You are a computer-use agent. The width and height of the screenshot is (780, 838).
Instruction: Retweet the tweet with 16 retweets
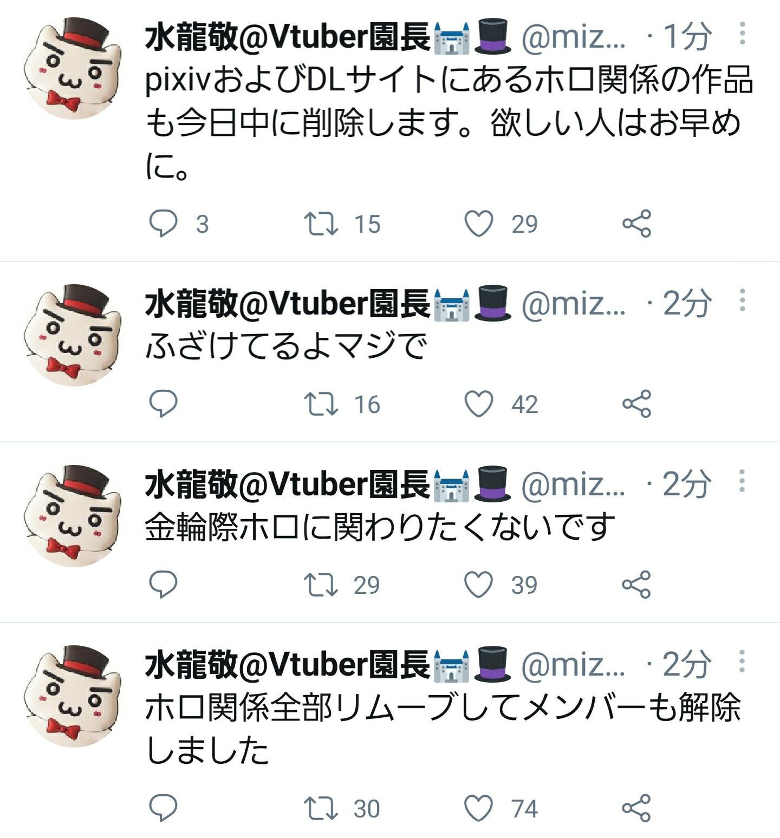321,404
